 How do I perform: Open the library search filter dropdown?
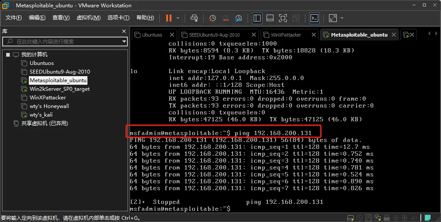(x=124, y=42)
